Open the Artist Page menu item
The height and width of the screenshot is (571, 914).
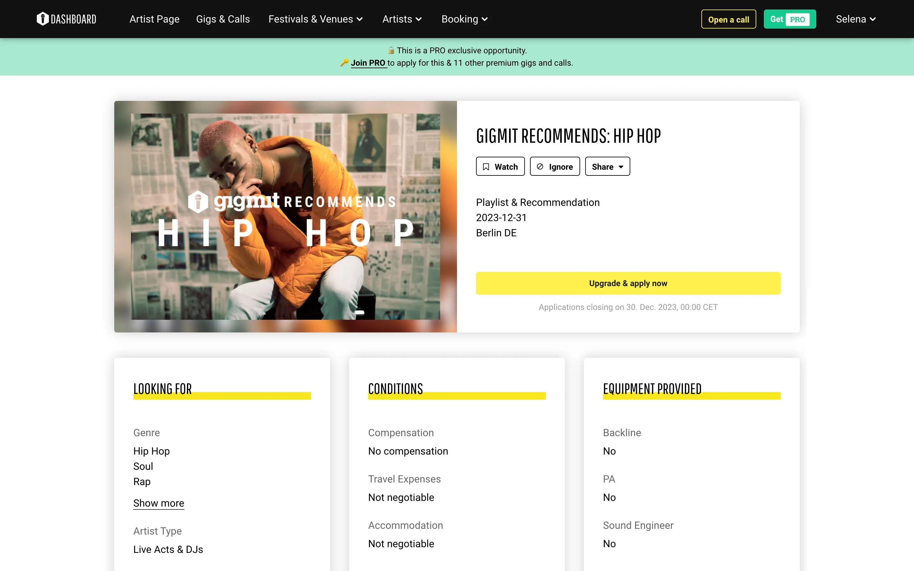coord(155,19)
